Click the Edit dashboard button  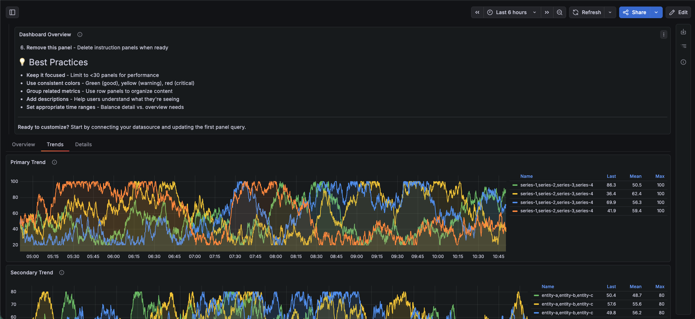point(678,12)
